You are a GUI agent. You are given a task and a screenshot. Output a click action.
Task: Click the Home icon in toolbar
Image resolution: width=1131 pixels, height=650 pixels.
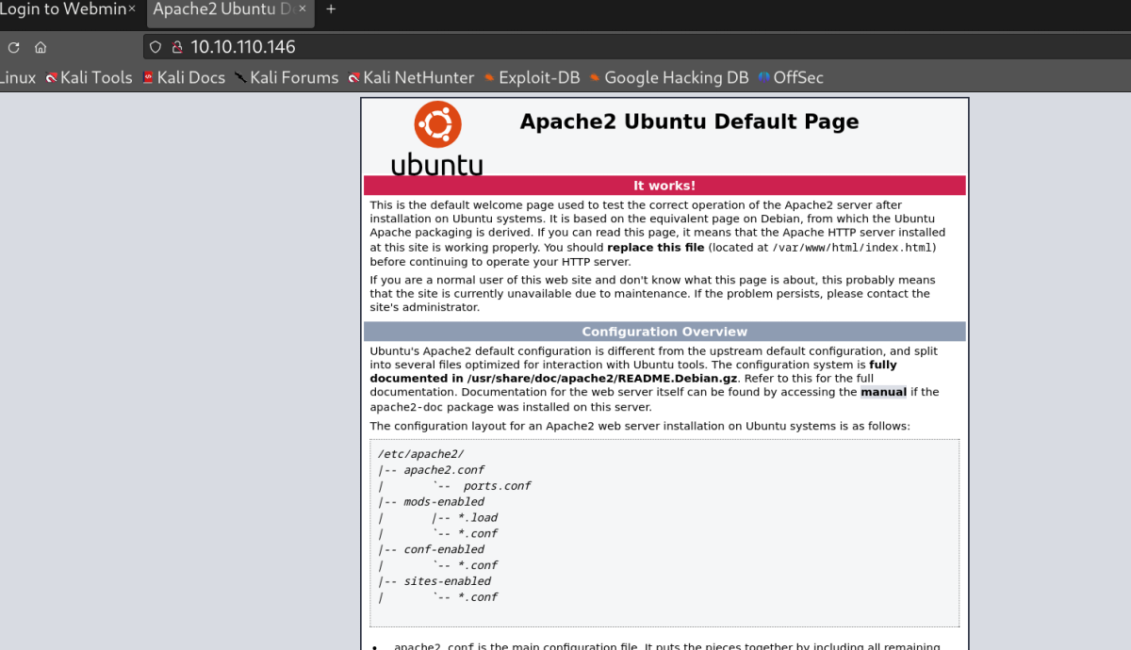tap(41, 47)
